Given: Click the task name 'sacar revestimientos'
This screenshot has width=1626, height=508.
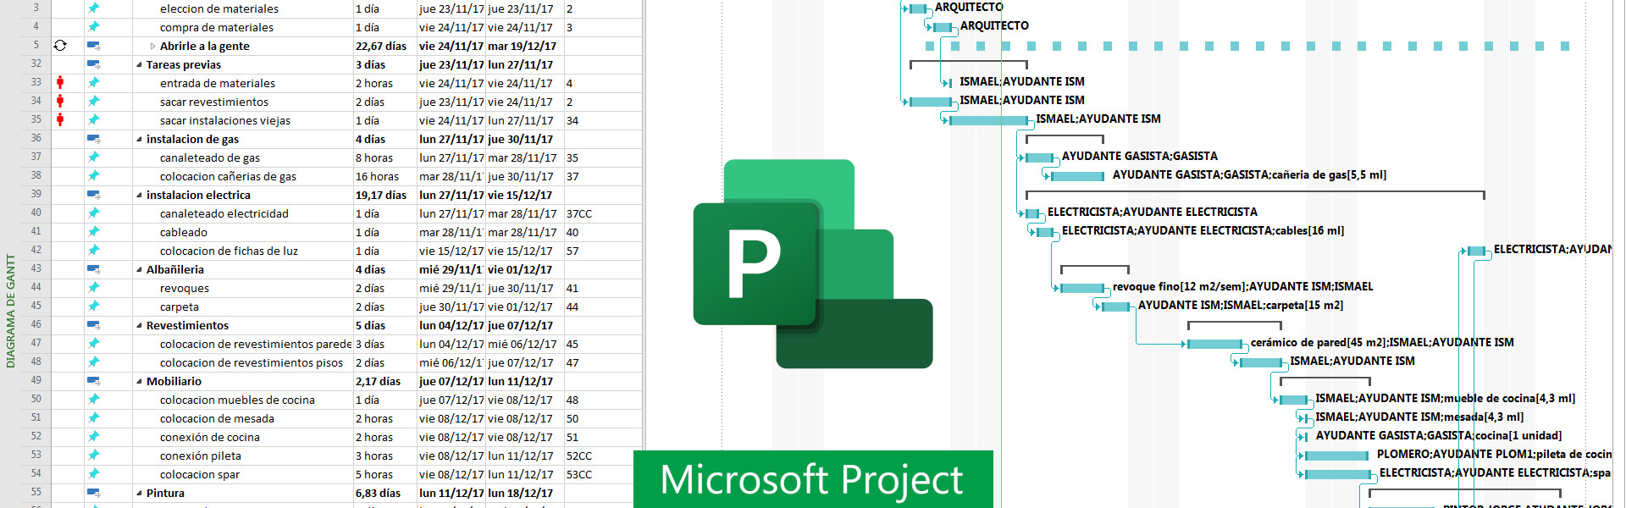Looking at the screenshot, I should coord(214,102).
